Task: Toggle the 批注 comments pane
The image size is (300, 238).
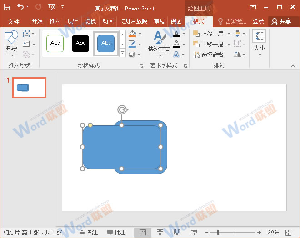Action: [x=115, y=233]
